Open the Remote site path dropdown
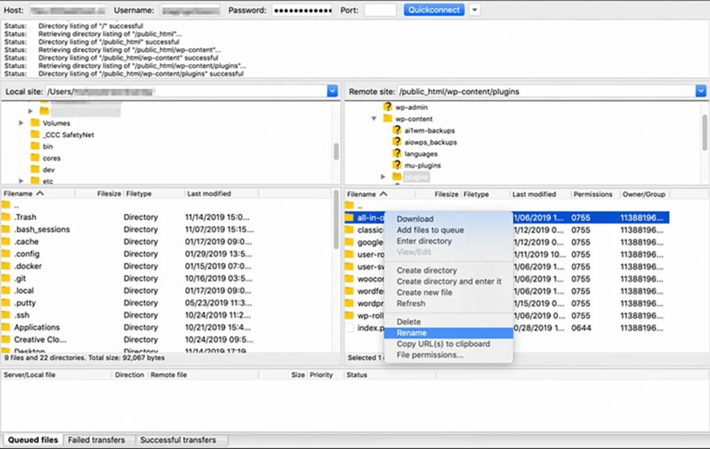 (x=700, y=91)
